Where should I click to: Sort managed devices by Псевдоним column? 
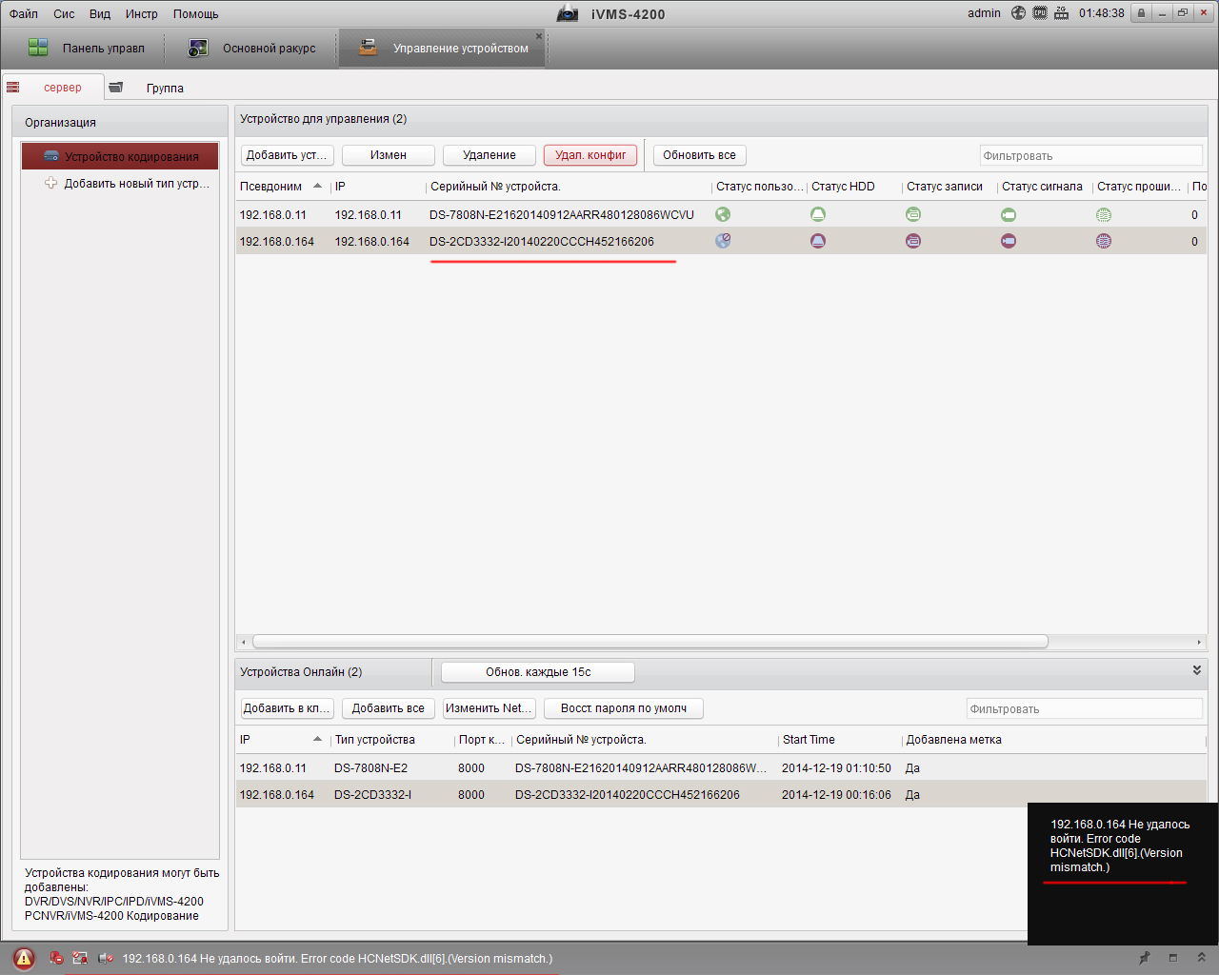coord(282,187)
